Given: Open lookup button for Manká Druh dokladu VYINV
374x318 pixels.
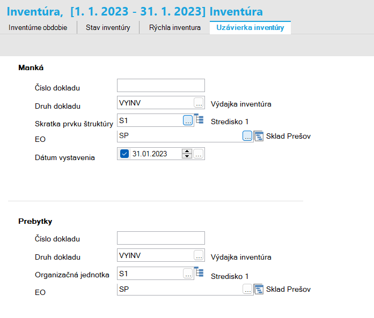Looking at the screenshot, I should (x=199, y=103).
